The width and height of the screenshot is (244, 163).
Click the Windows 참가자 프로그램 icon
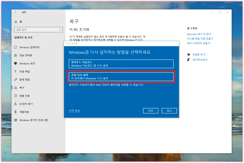click(x=16, y=120)
